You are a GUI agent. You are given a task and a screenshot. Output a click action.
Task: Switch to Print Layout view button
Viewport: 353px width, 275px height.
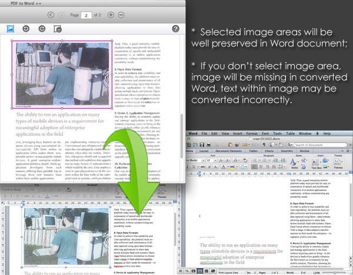pos(199,271)
